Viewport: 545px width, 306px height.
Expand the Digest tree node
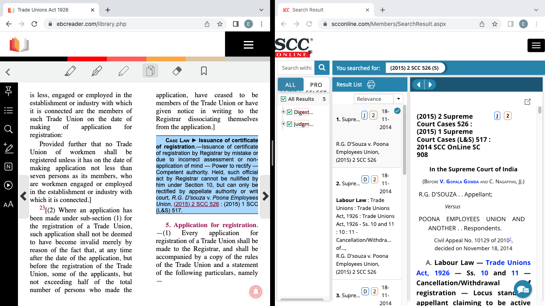click(283, 112)
